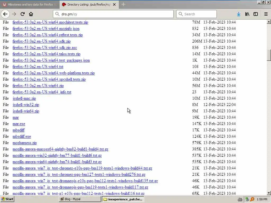Open the Library bookshelf icon
The height and width of the screenshot is (203, 271).
point(247,14)
